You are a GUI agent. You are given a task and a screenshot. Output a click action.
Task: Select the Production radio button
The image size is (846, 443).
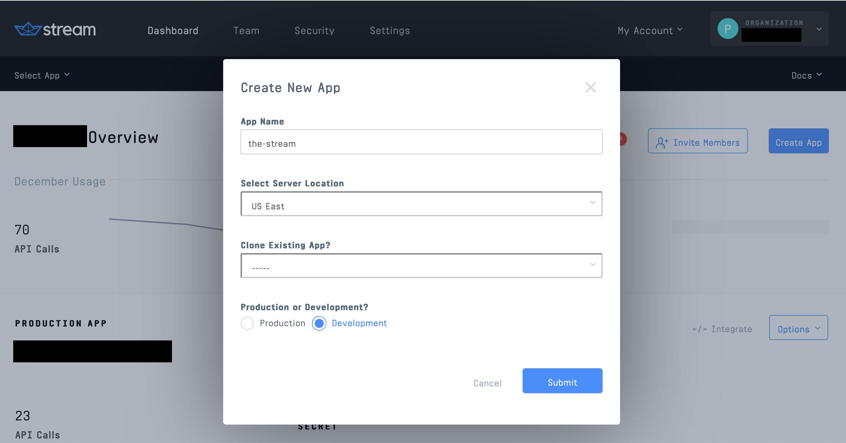(x=247, y=322)
